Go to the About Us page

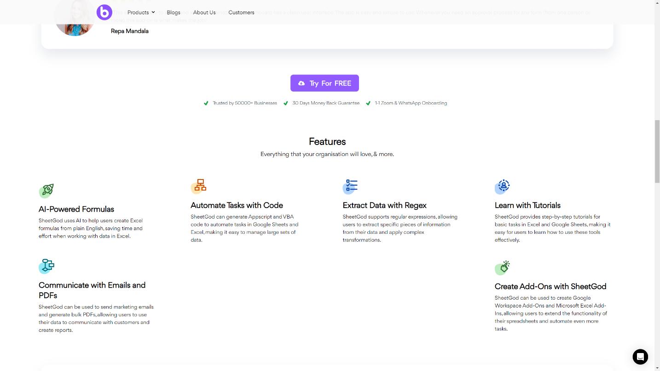point(204,12)
